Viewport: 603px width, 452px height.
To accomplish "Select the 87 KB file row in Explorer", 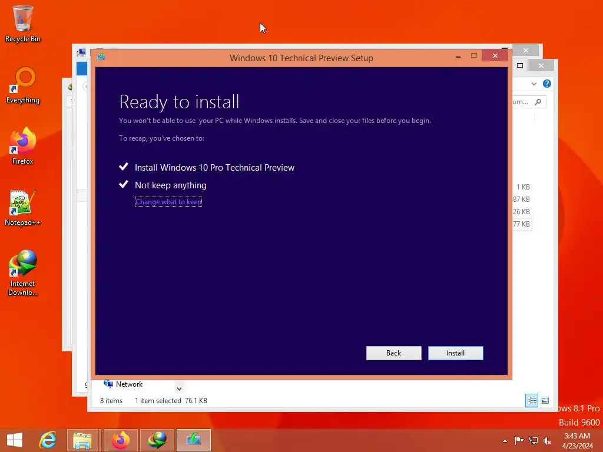I will click(522, 200).
